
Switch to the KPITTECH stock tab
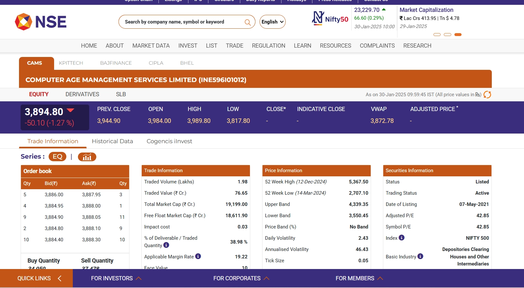(x=71, y=63)
